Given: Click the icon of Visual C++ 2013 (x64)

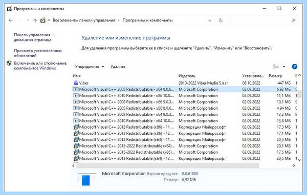Looking at the screenshot, I should [76, 158].
